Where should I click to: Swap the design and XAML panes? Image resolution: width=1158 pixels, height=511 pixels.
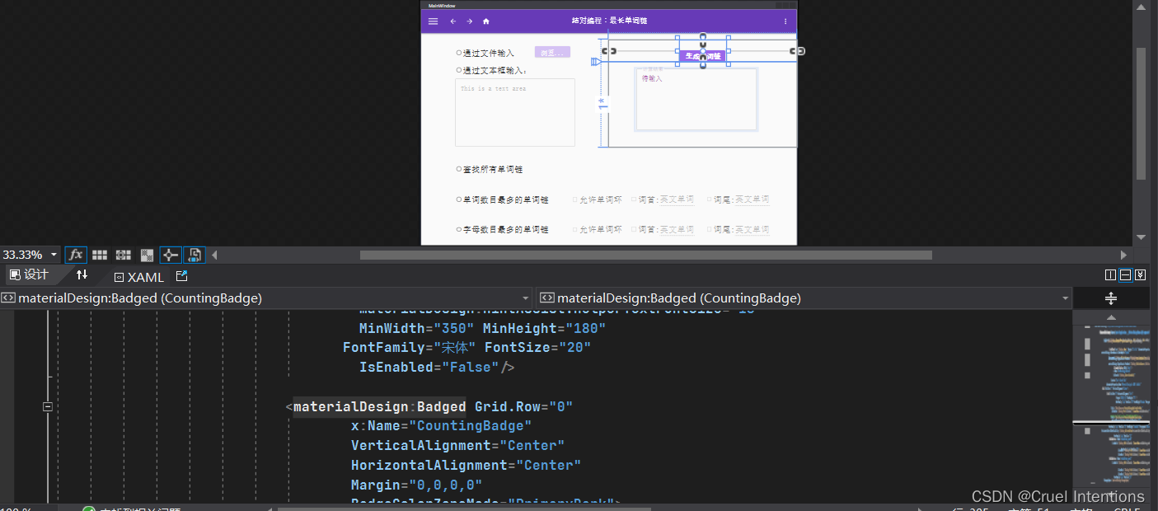pyautogui.click(x=82, y=275)
